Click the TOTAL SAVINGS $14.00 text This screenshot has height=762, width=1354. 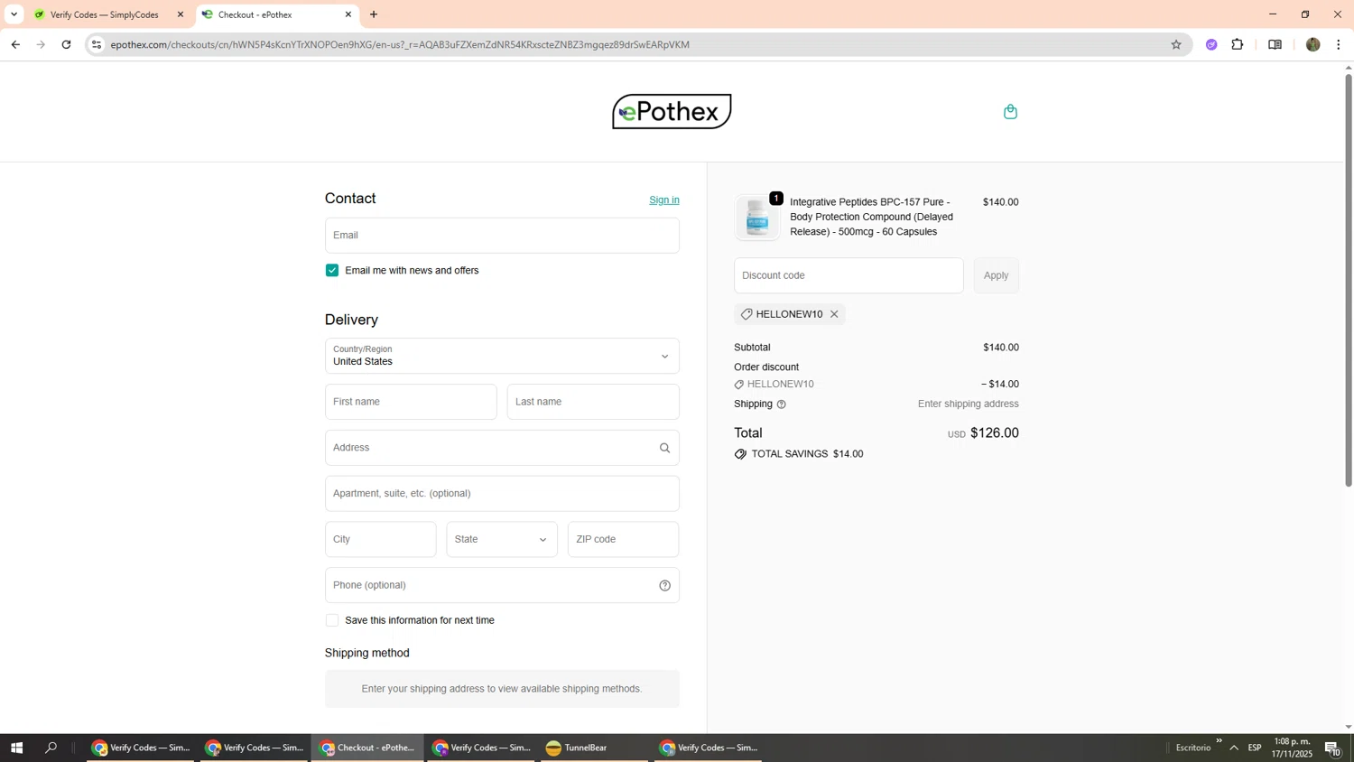pos(807,454)
